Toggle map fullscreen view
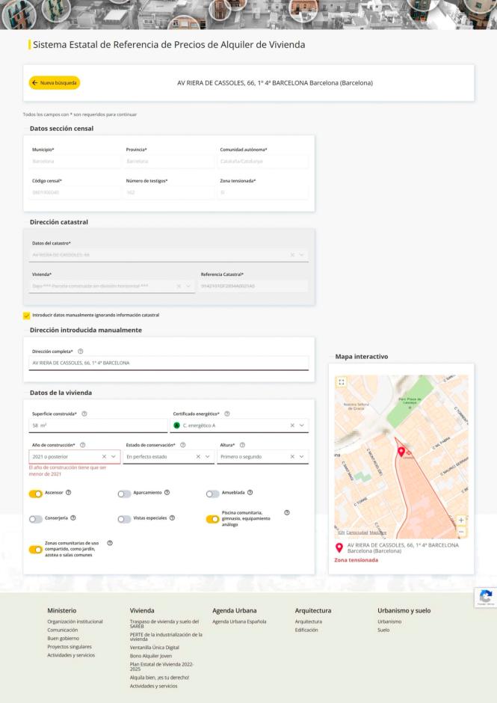 pyautogui.click(x=342, y=382)
